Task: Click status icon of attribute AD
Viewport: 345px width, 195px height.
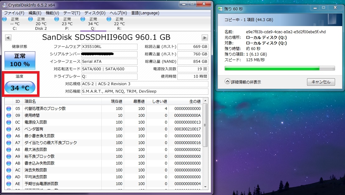Action: pyautogui.click(x=9, y=177)
